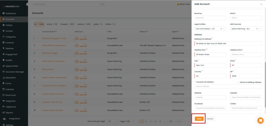266x126 pixels.
Task: Click the Pipelines funnel icon in the sidebar
Action: [4, 48]
